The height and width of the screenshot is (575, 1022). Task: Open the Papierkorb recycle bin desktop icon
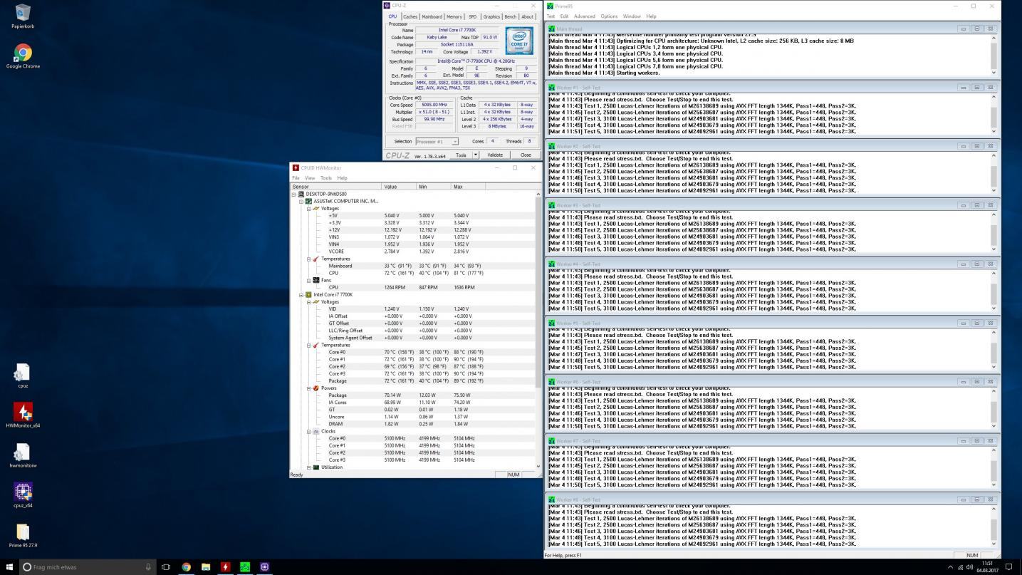(x=23, y=16)
